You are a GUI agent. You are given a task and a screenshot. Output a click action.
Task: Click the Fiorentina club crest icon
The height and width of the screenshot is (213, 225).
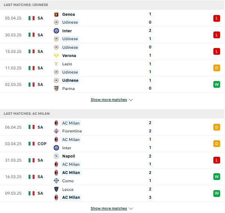56,131
